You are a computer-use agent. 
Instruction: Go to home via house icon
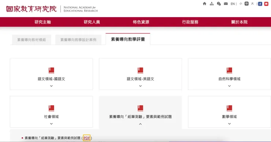(204, 4)
